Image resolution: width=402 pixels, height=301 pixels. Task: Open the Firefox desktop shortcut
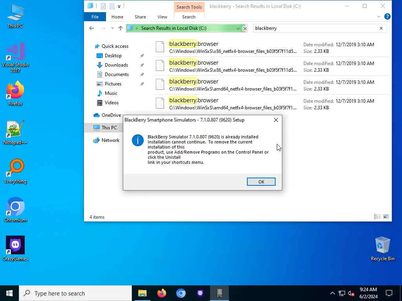(15, 93)
